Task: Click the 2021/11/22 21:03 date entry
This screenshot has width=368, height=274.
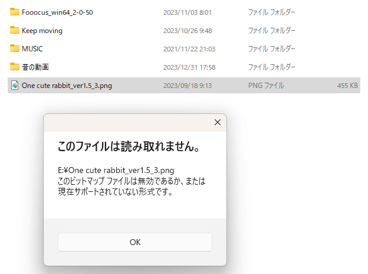Action: (x=189, y=49)
